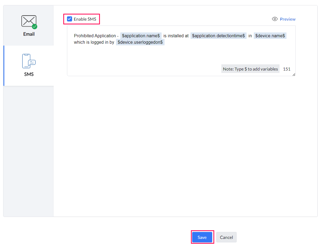Viewport: 324px width, 244px height.
Task: Enable SMS notifications via the checkbox
Action: [70, 19]
